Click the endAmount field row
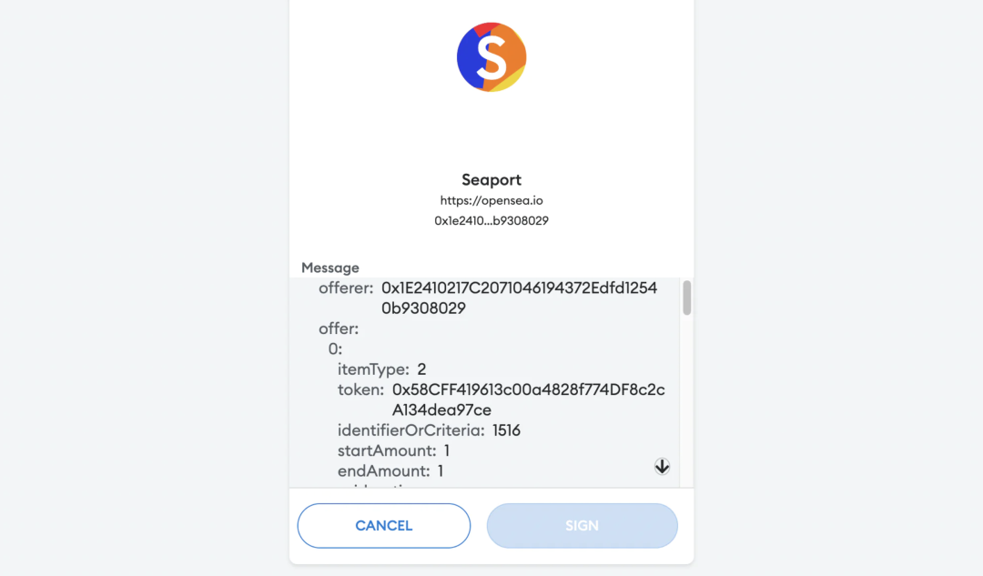Viewport: 983px width, 576px height. 390,470
